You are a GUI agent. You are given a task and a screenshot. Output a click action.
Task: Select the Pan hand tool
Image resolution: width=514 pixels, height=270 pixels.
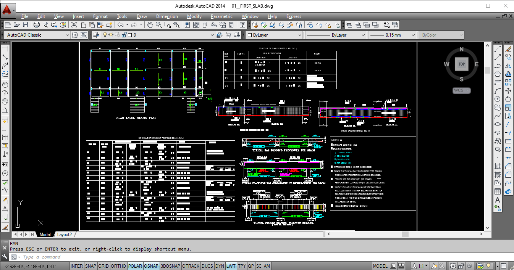point(150,25)
